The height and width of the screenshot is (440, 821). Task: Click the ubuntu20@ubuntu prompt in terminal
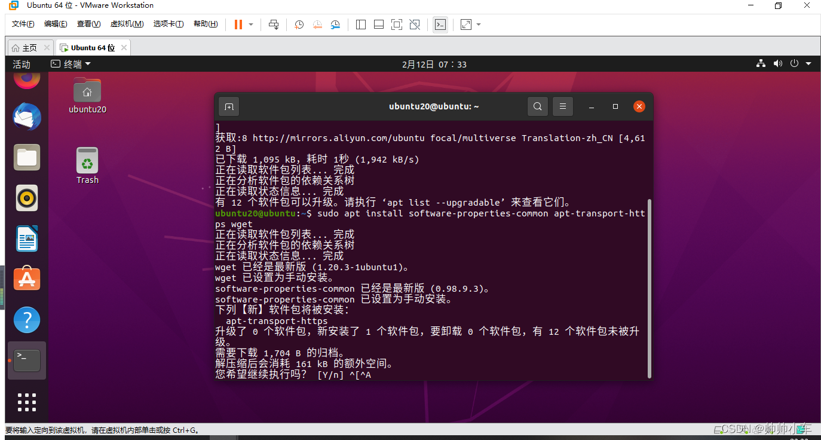click(x=255, y=213)
